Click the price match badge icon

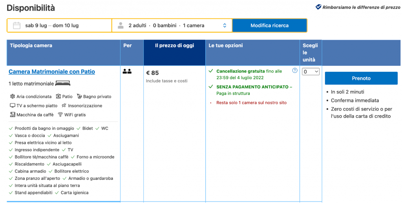(x=318, y=7)
